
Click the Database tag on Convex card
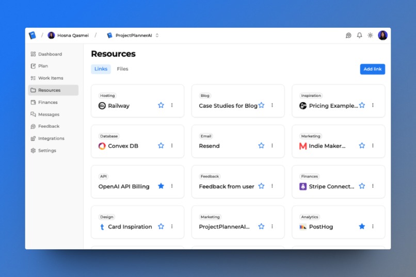[109, 136]
